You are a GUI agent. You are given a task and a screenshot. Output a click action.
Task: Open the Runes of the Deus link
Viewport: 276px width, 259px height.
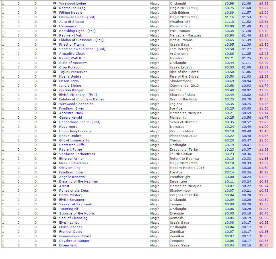click(74, 191)
